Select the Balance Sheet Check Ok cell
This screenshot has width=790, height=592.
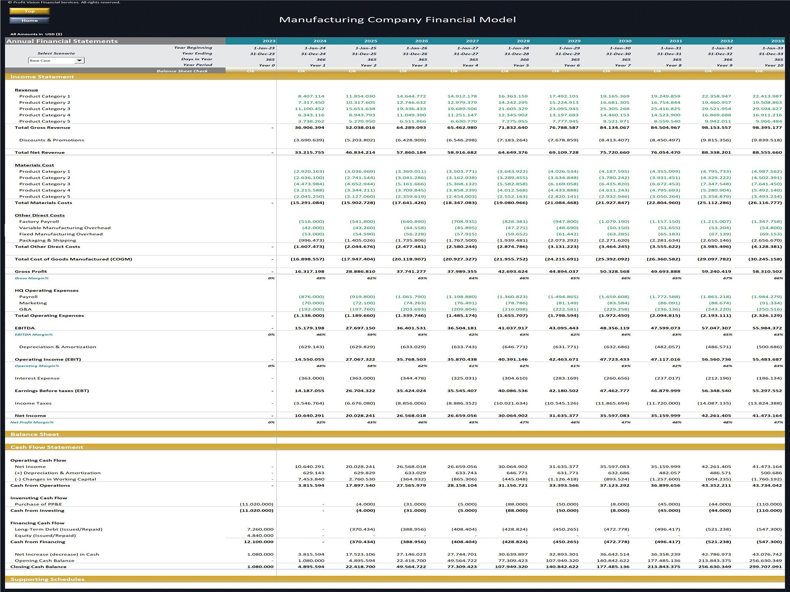click(x=250, y=71)
